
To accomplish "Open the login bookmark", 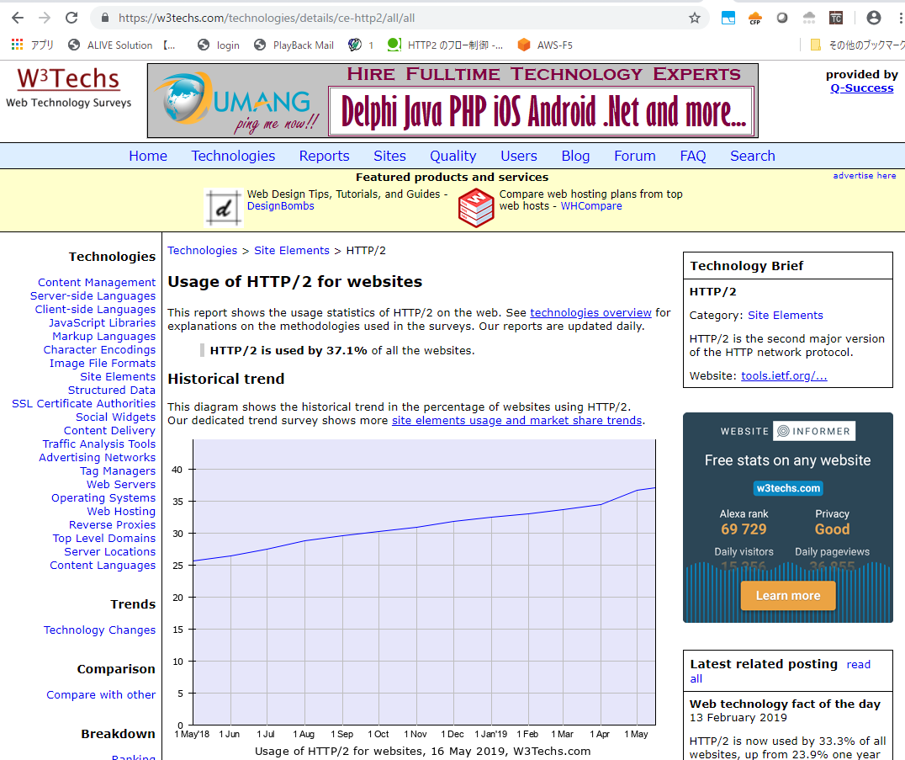I will [219, 45].
